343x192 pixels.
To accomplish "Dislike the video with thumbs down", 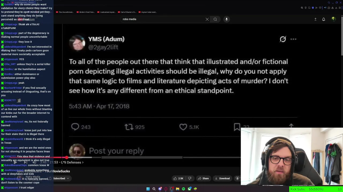I will (x=189, y=178).
